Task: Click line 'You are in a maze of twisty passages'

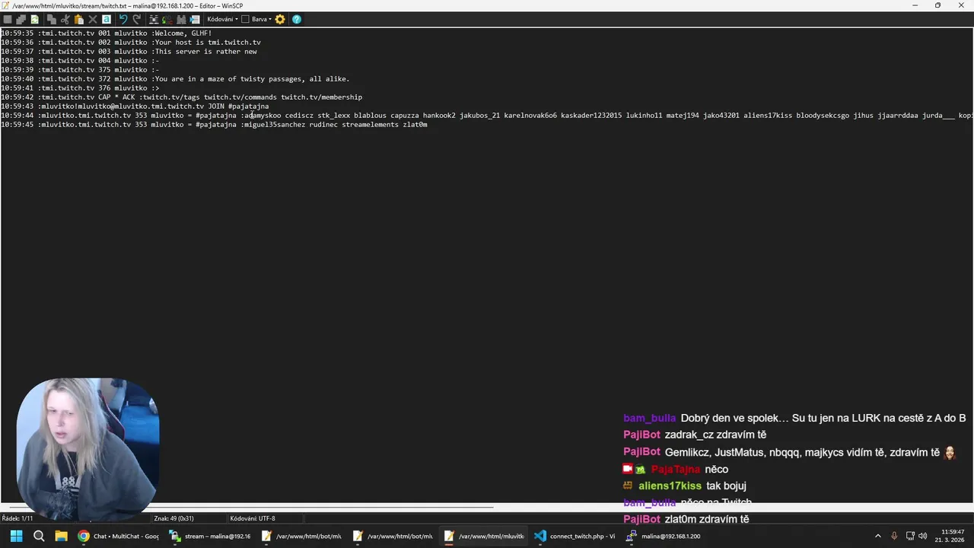Action: pos(175,79)
